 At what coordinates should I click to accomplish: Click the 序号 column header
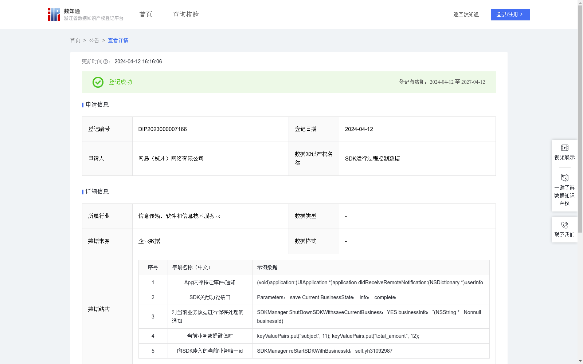coord(153,268)
